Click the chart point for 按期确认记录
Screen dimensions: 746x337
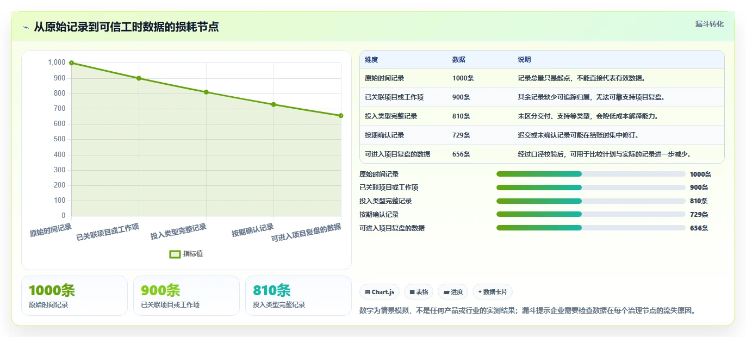point(273,104)
